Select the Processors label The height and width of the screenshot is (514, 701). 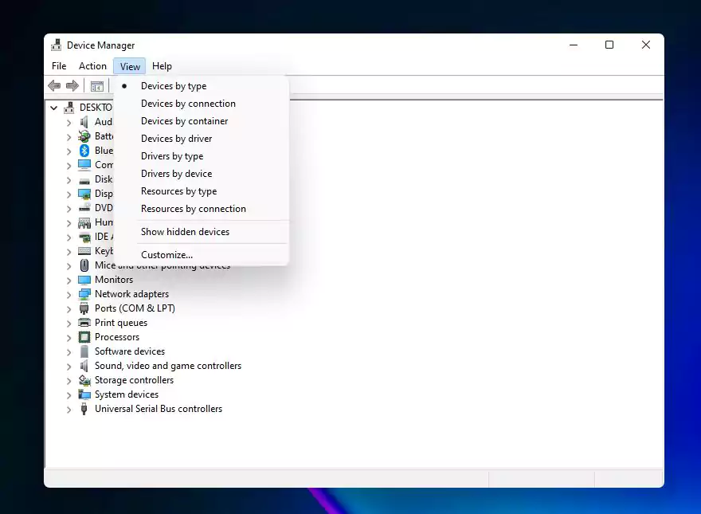(117, 337)
